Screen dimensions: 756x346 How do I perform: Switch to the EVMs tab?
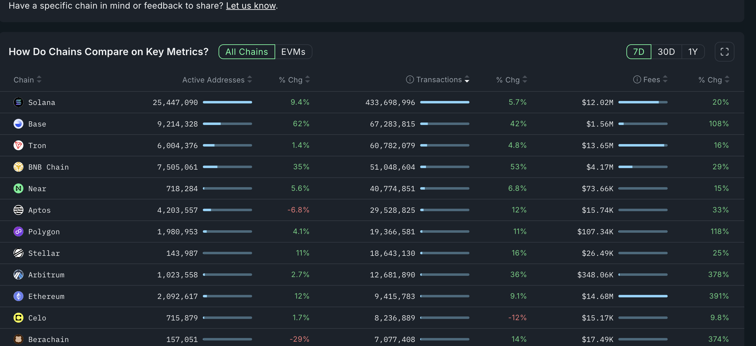[x=293, y=52]
